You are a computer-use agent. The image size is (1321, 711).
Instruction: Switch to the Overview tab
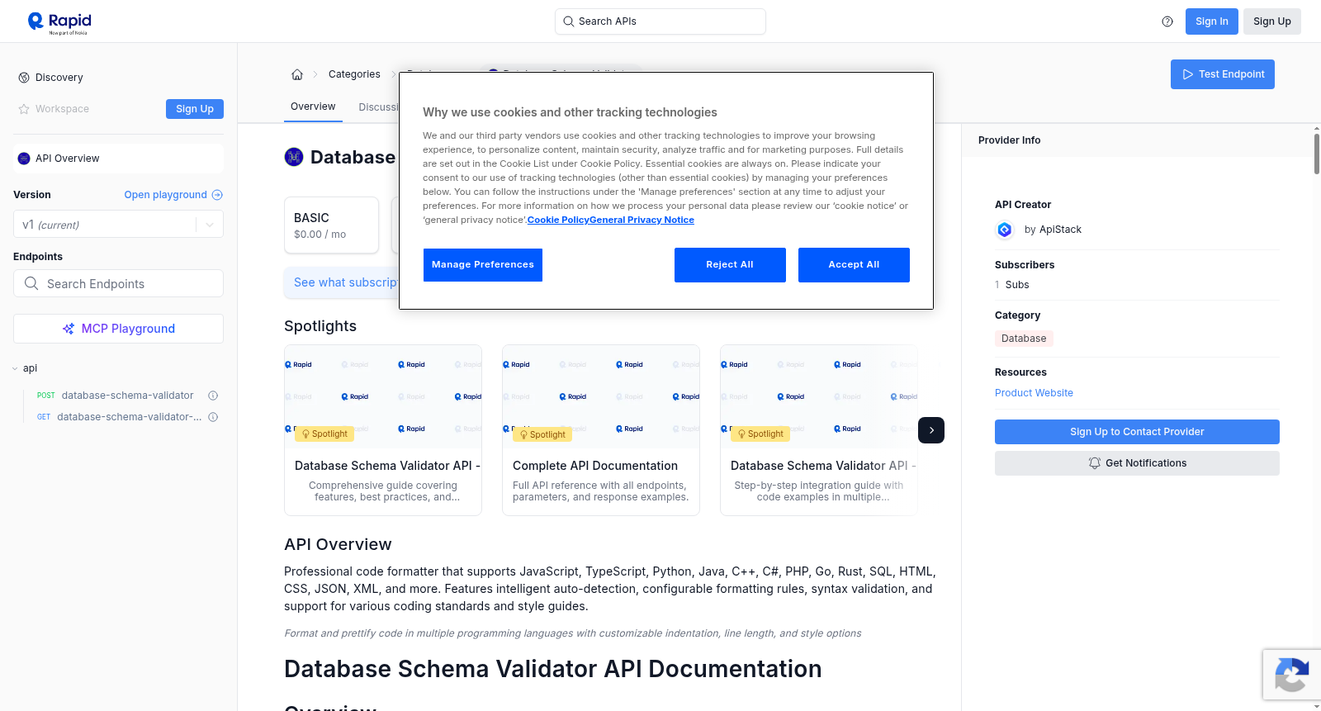(x=313, y=107)
